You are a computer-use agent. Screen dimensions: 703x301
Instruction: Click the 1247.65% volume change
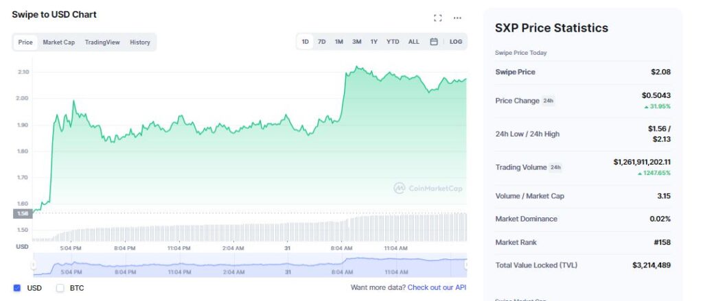coord(654,173)
